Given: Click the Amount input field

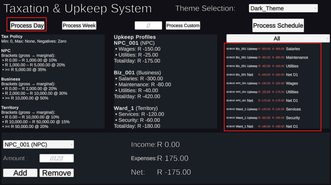Looking at the screenshot, I should click(x=57, y=158).
